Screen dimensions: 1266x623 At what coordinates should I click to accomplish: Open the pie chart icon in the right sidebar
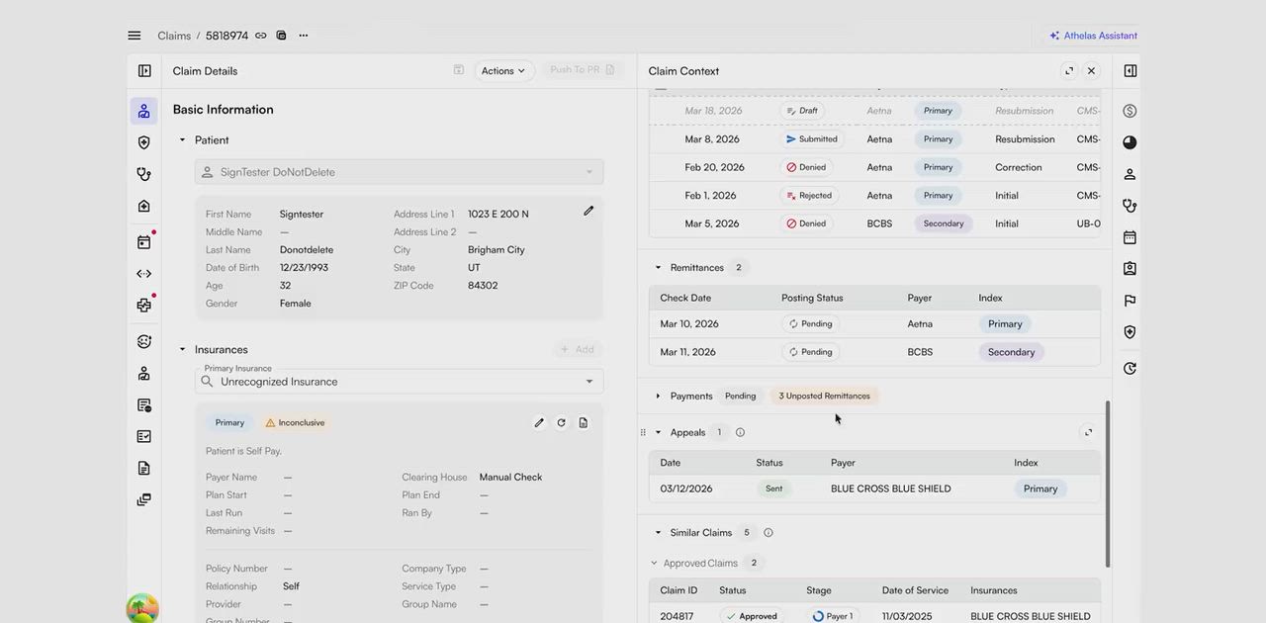pos(1130,142)
